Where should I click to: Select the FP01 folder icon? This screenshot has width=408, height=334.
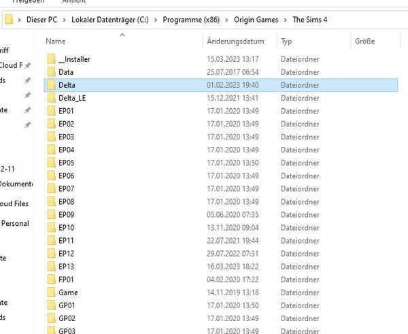coord(52,280)
